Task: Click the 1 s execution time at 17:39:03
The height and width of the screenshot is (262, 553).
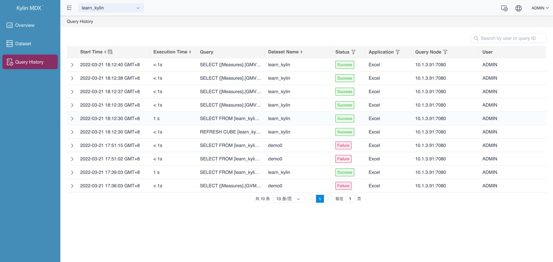Action: point(156,172)
